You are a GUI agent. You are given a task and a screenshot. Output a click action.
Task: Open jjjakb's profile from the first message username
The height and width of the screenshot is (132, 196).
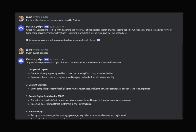(x=29, y=17)
